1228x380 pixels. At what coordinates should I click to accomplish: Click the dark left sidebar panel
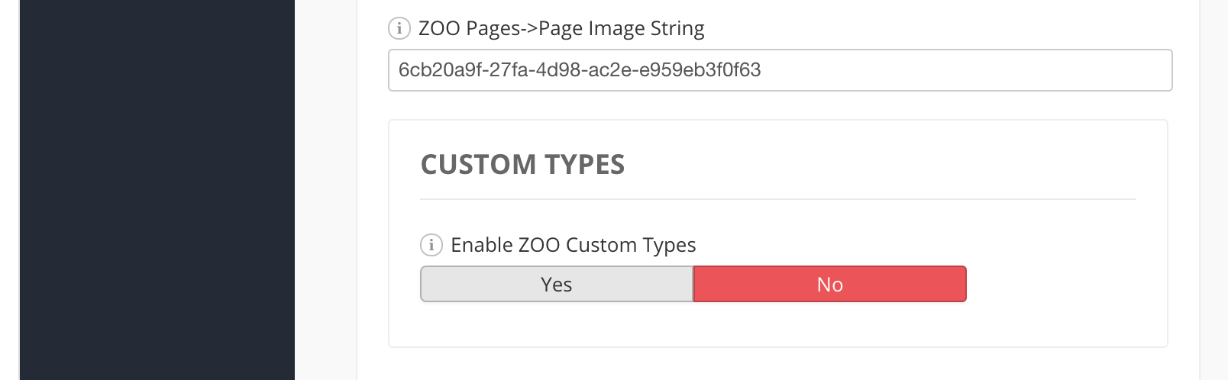coord(157,191)
